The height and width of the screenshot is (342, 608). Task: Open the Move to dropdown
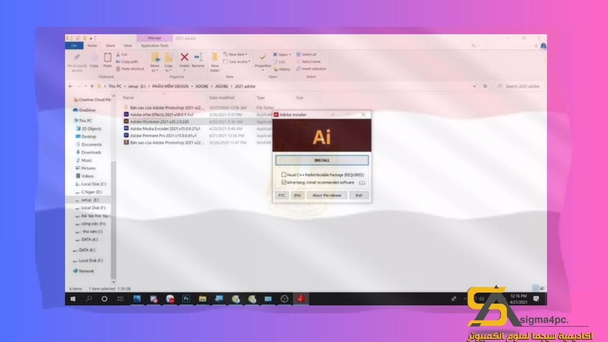[x=155, y=62]
